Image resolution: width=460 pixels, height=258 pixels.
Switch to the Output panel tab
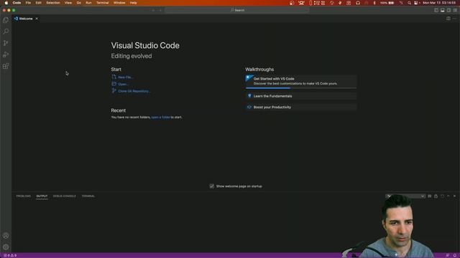pyautogui.click(x=42, y=196)
